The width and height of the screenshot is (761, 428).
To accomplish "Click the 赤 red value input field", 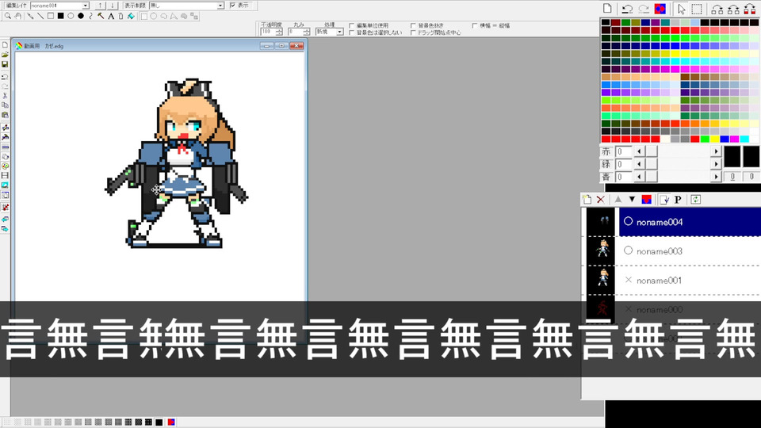I will coord(623,151).
